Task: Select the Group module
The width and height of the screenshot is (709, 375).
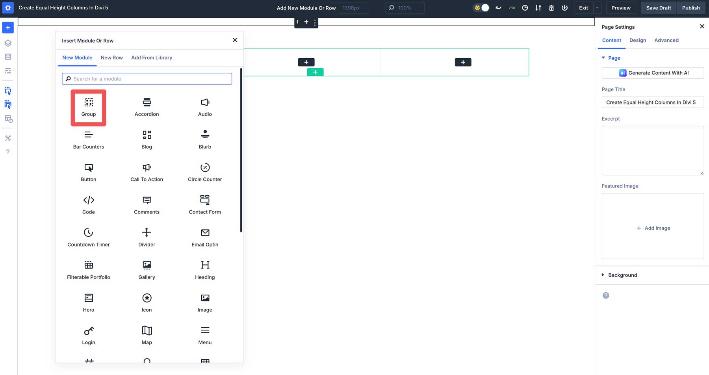Action: pos(88,107)
